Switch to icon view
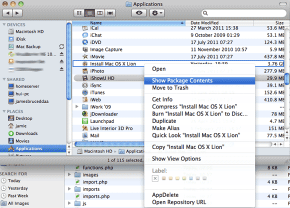Screen dimensions: 290x208 point(79,13)
